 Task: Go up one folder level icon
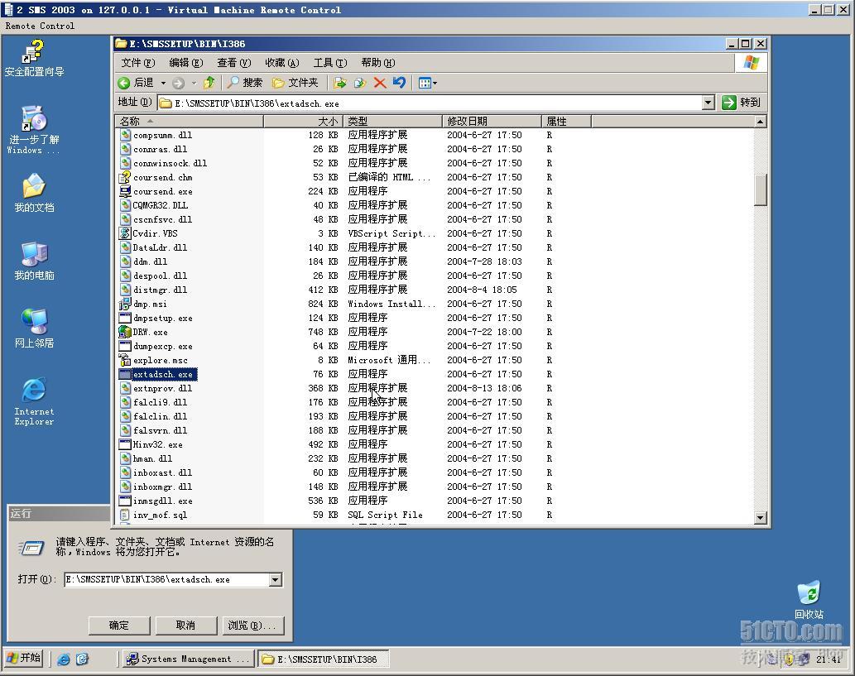coord(209,82)
